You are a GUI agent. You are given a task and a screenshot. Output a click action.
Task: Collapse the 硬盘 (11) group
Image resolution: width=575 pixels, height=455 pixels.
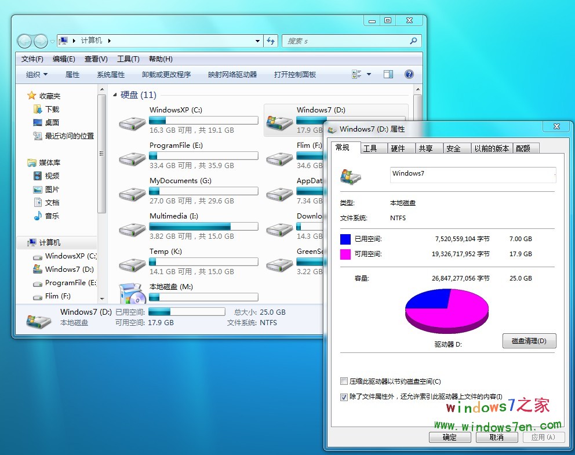[115, 95]
